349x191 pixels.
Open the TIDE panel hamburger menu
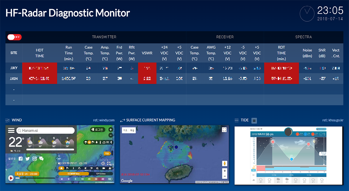254,121
